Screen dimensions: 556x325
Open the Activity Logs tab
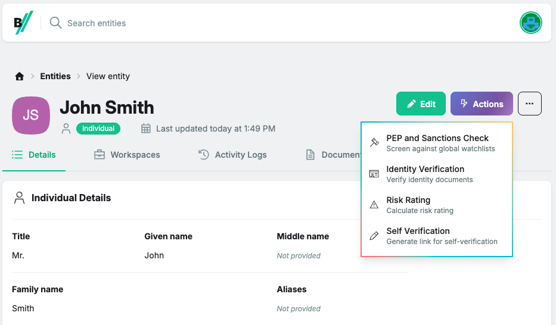tap(232, 155)
